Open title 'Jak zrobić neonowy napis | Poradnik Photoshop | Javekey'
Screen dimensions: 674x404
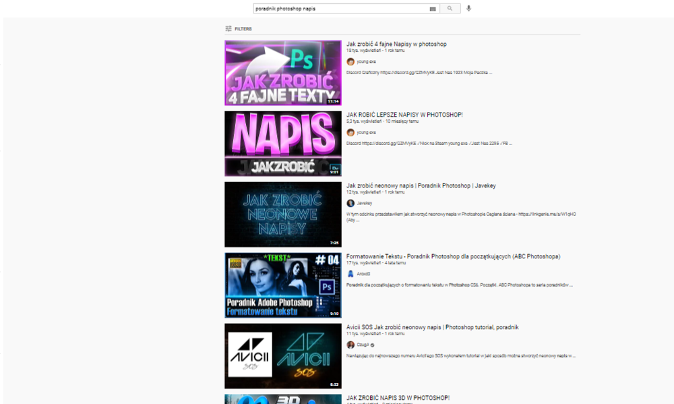[x=421, y=185]
